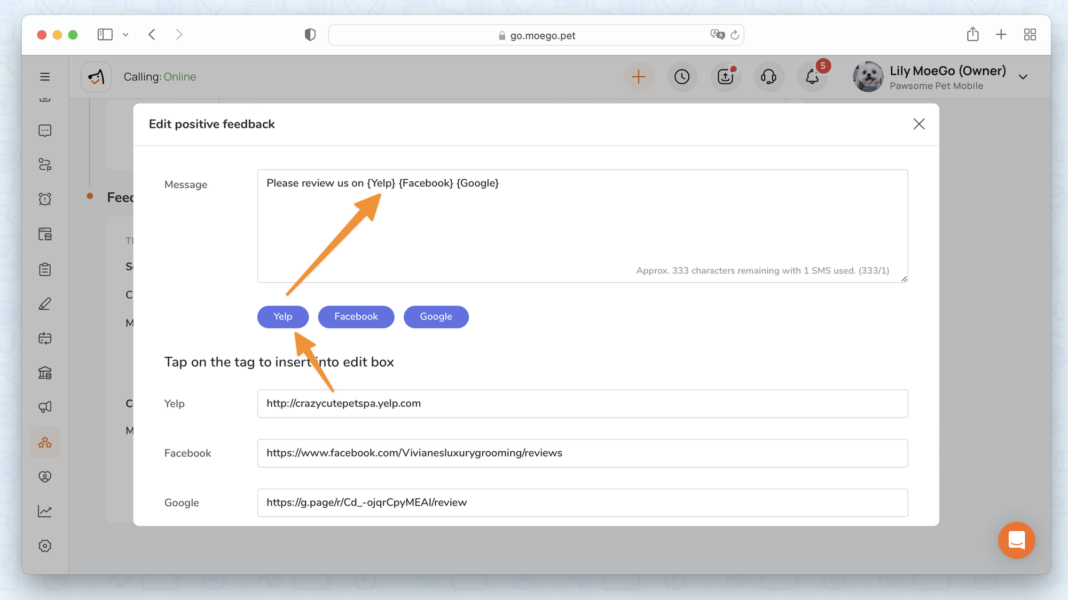Click Lily MoeGo profile avatar

[868, 77]
